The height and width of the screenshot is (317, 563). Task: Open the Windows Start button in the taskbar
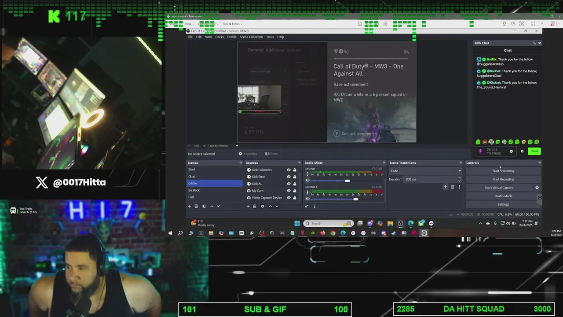[x=297, y=223]
